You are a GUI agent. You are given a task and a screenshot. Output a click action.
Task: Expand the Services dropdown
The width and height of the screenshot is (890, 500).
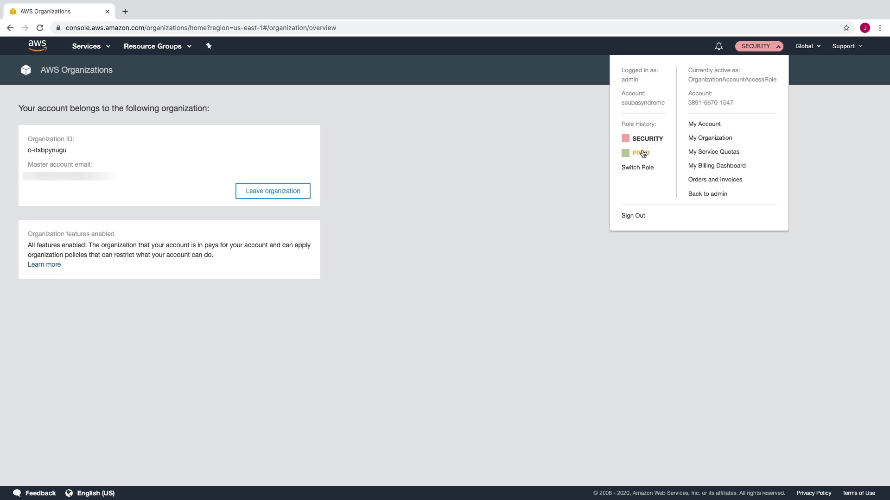pyautogui.click(x=91, y=46)
